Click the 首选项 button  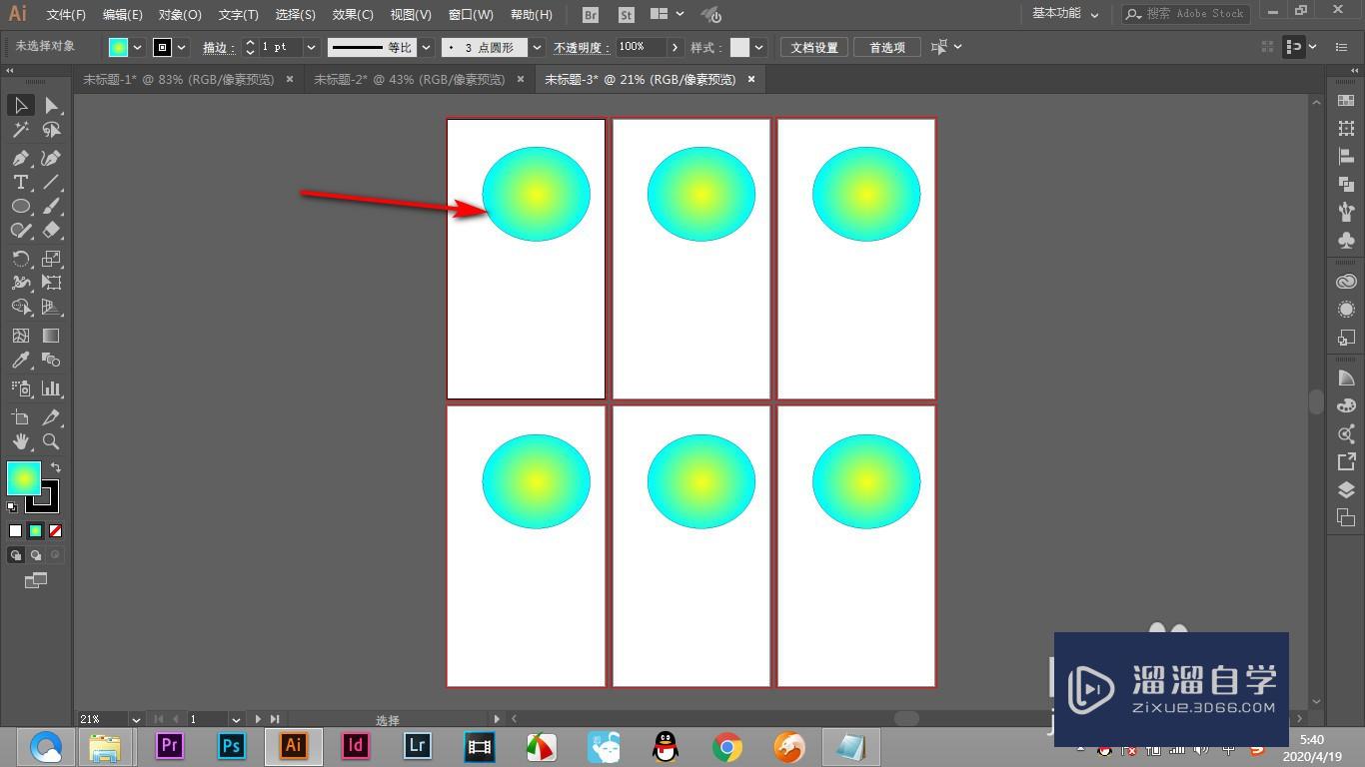pos(887,47)
